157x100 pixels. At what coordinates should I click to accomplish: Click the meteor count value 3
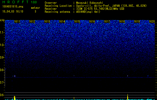(35, 11)
